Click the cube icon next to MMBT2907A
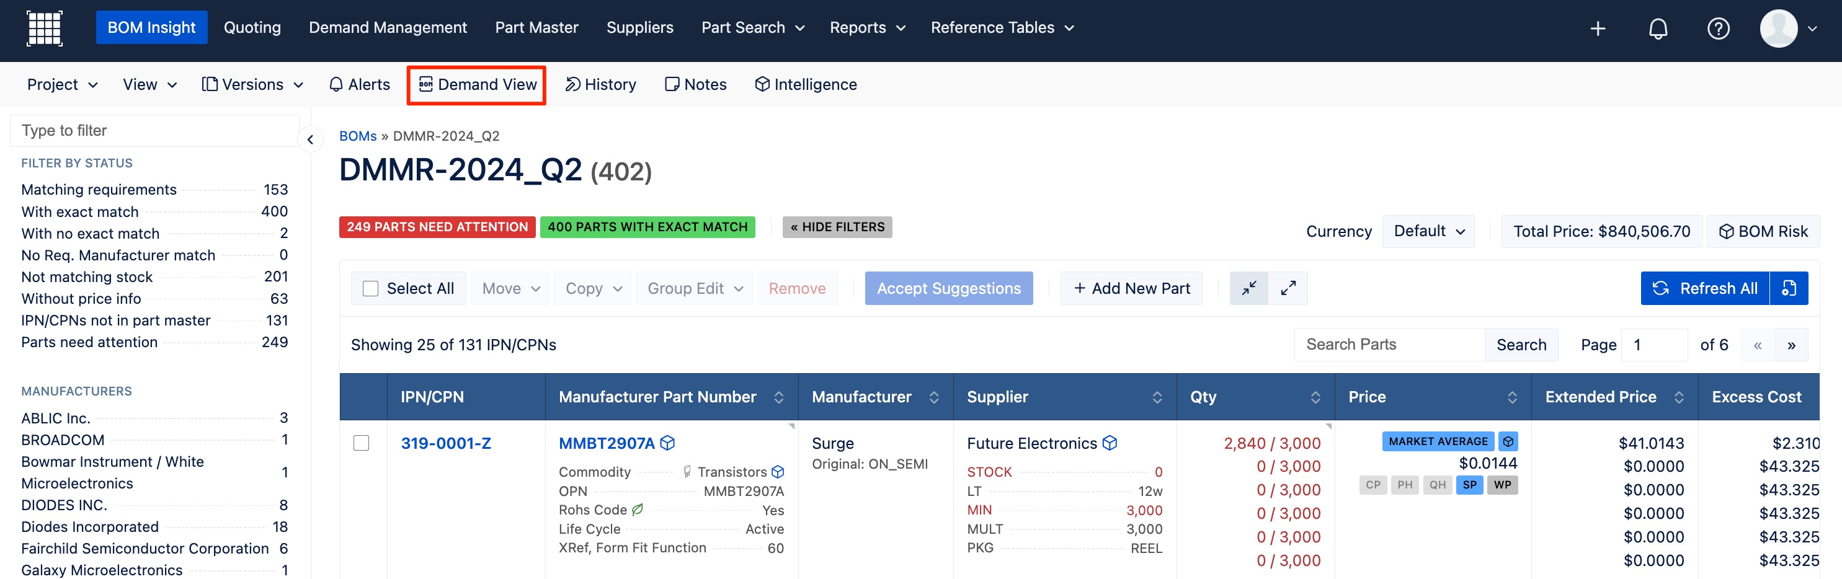 tap(667, 443)
